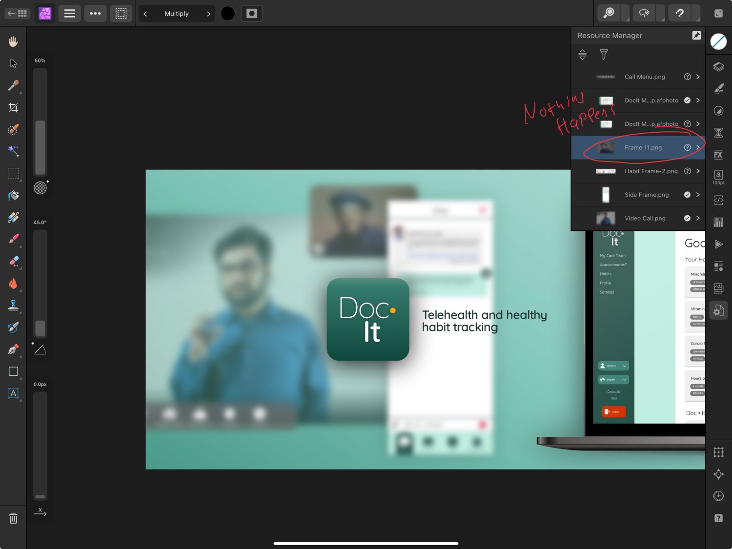Adjust the 50% opacity slider

40,122
